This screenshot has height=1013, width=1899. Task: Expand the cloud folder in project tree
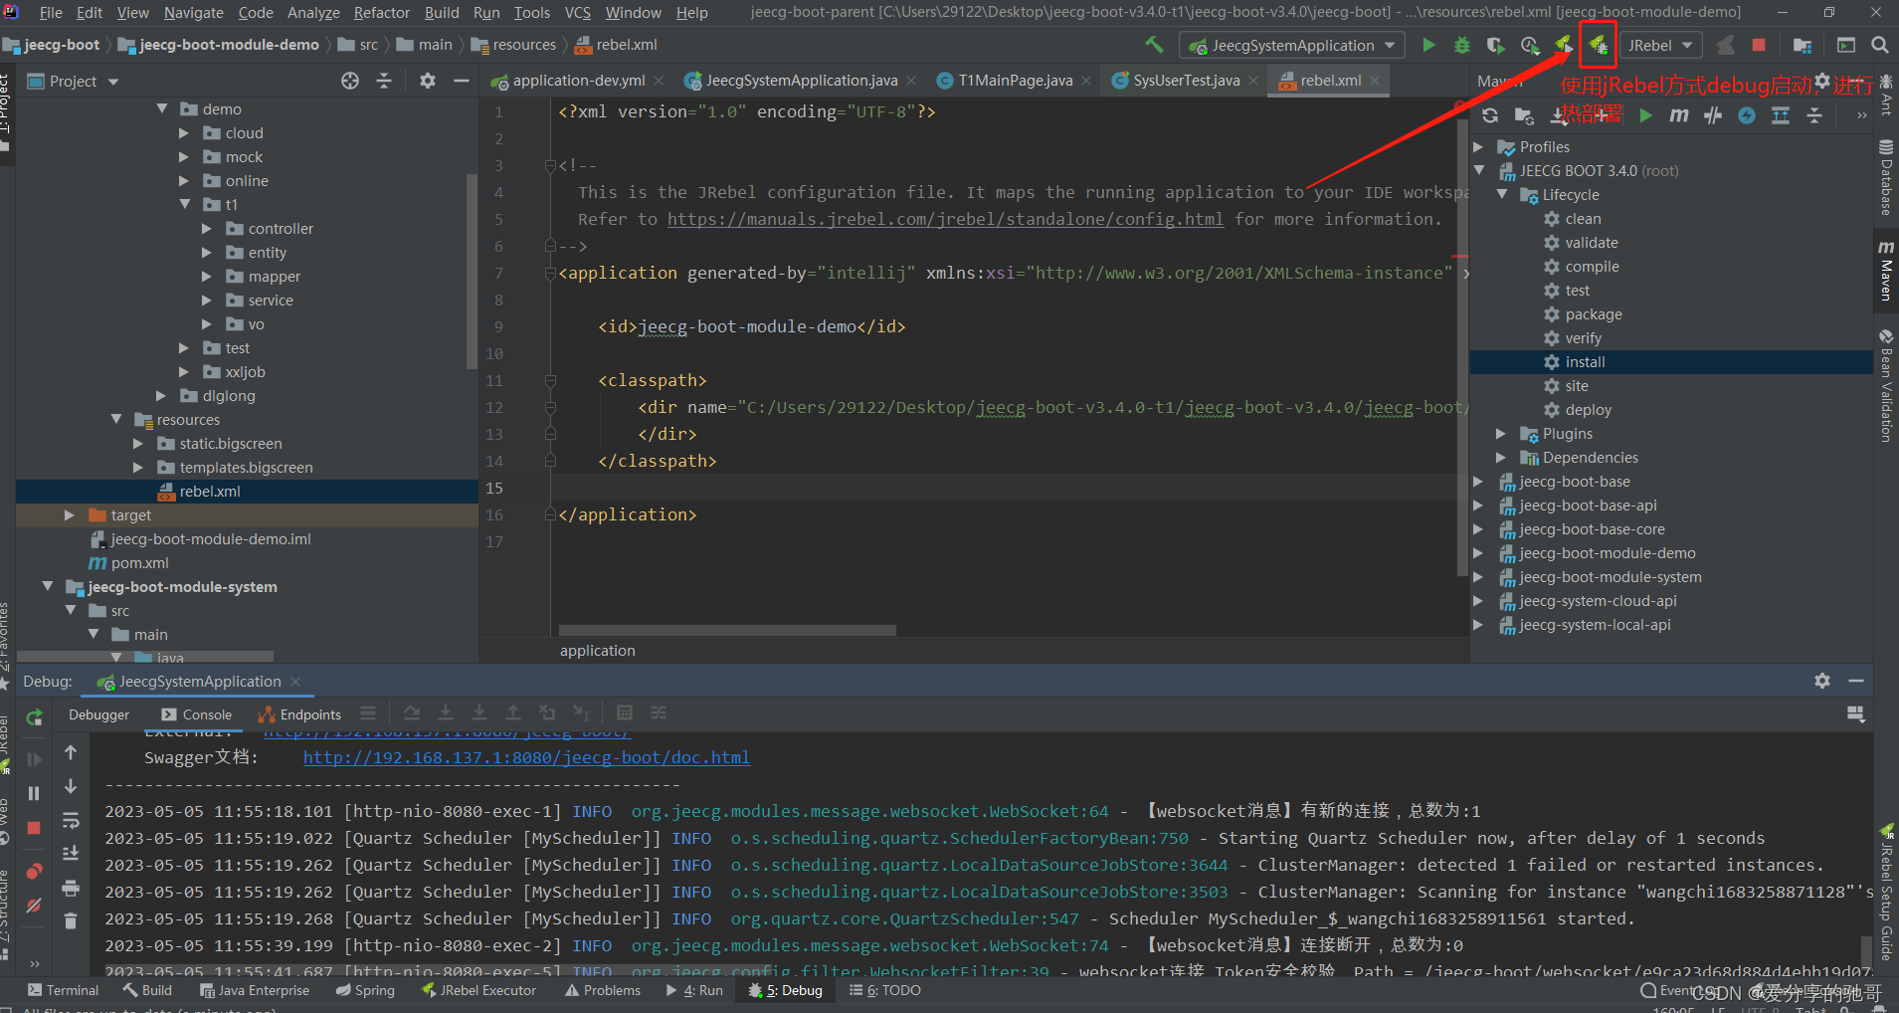tap(184, 132)
